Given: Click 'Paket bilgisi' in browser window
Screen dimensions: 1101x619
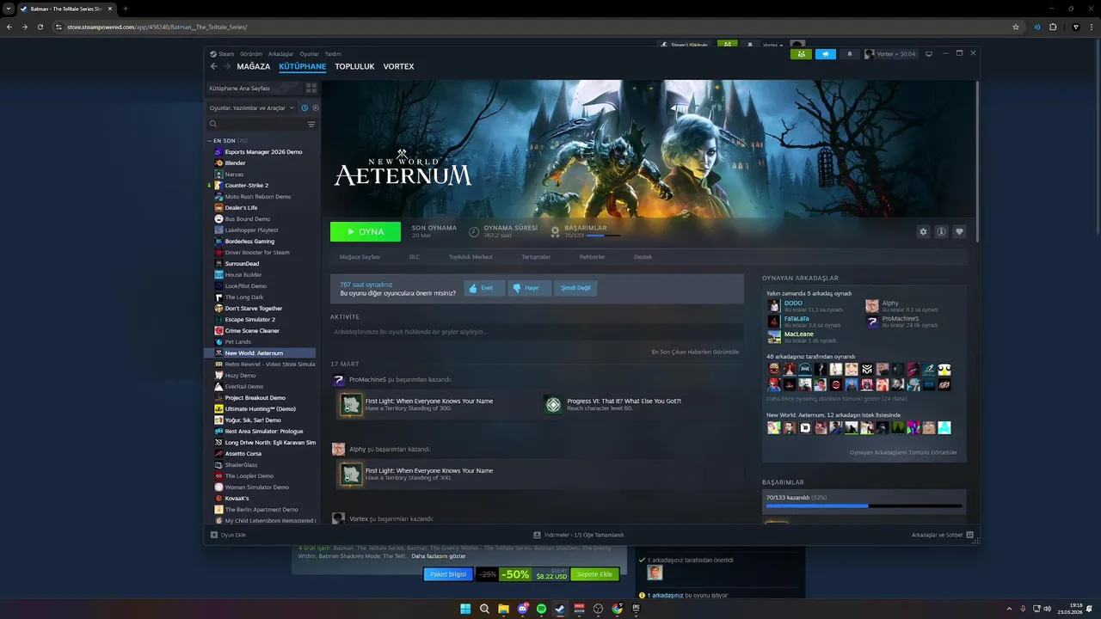Looking at the screenshot, I should [448, 574].
